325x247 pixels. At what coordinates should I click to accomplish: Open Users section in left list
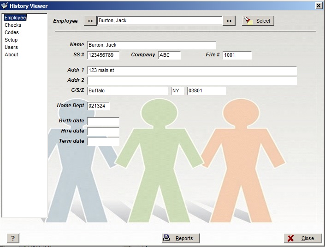pyautogui.click(x=11, y=48)
